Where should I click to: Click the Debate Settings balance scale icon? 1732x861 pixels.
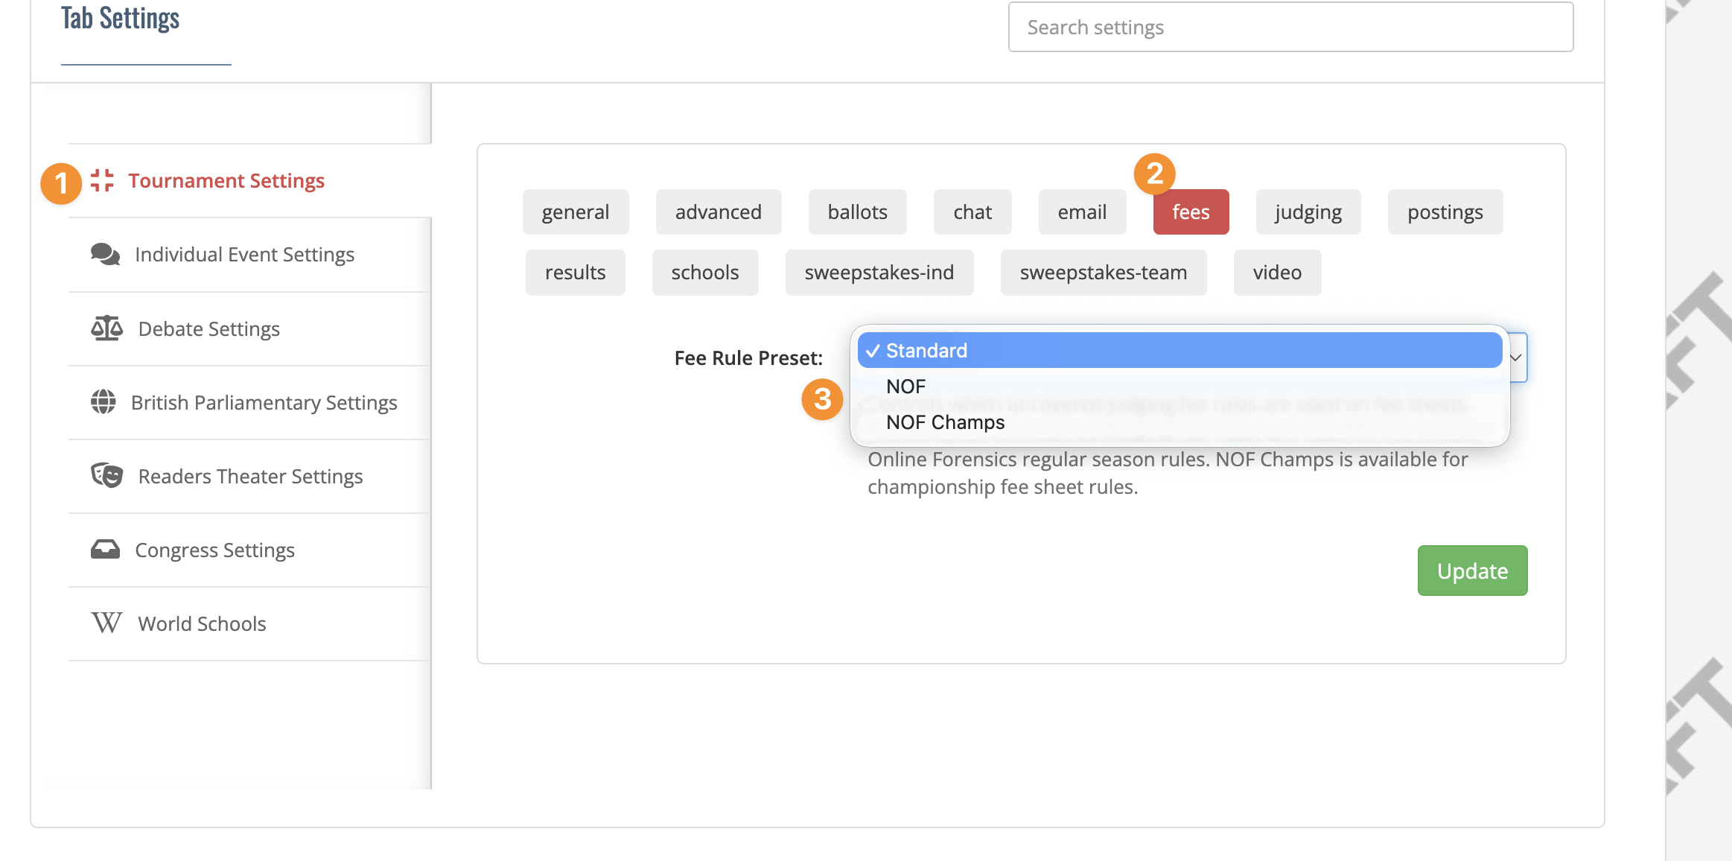click(x=106, y=328)
